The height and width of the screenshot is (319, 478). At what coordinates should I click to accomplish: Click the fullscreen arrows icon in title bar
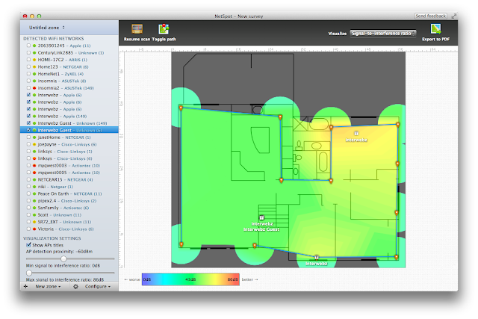pos(454,16)
